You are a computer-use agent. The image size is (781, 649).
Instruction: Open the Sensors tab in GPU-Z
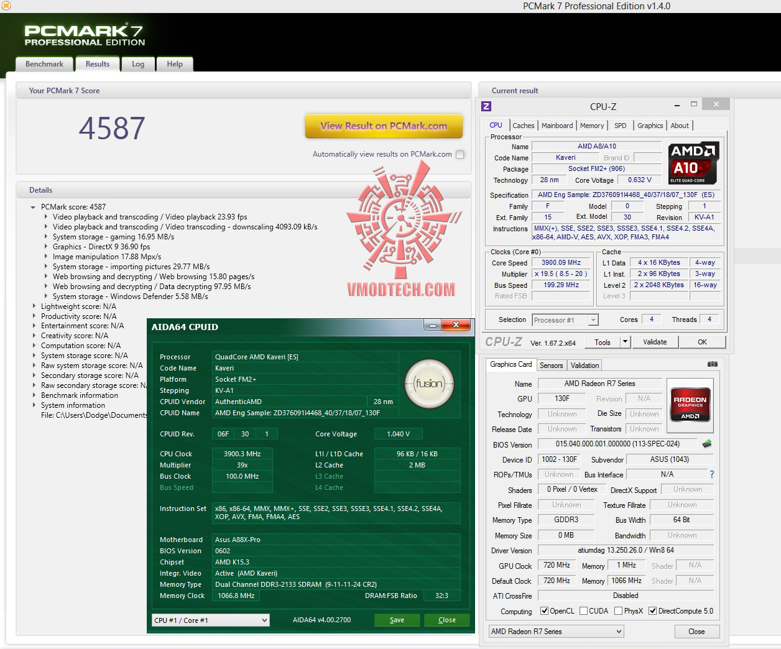pyautogui.click(x=551, y=366)
